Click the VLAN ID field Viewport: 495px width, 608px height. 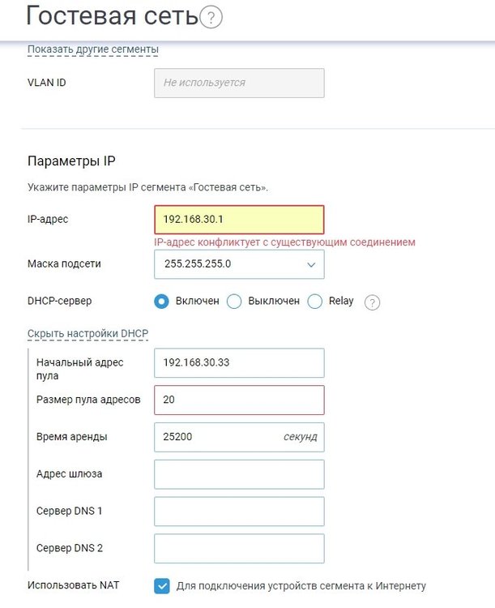[x=239, y=83]
